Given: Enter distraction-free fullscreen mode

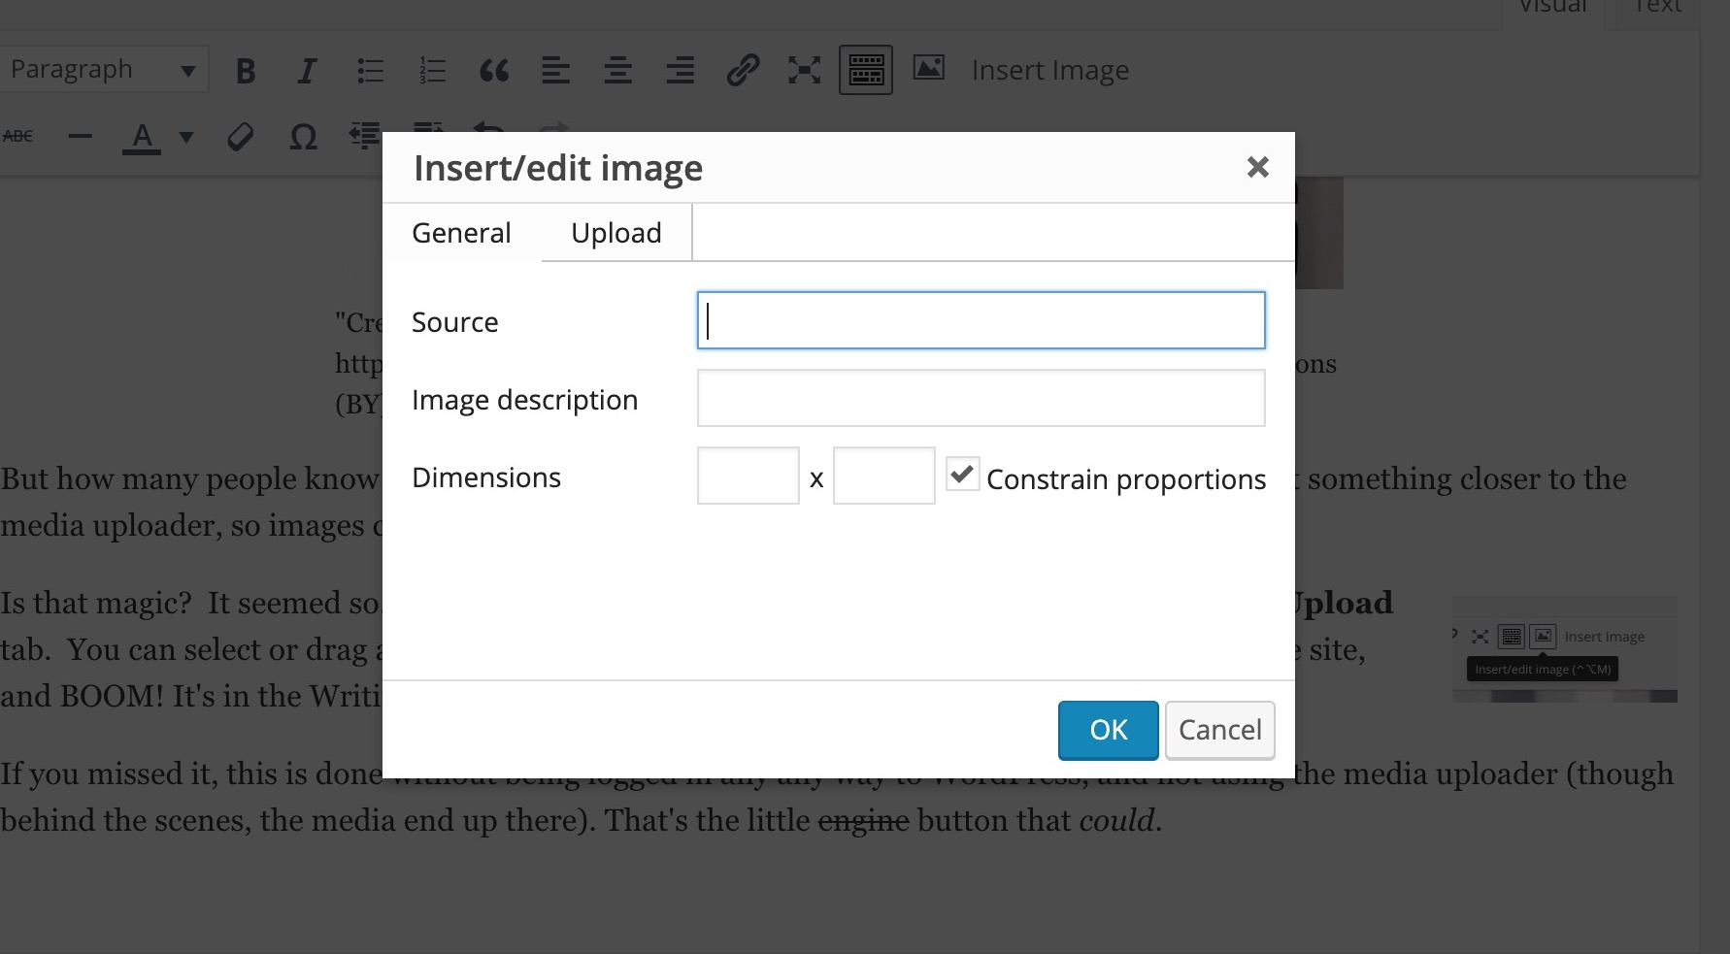Looking at the screenshot, I should click(x=804, y=71).
